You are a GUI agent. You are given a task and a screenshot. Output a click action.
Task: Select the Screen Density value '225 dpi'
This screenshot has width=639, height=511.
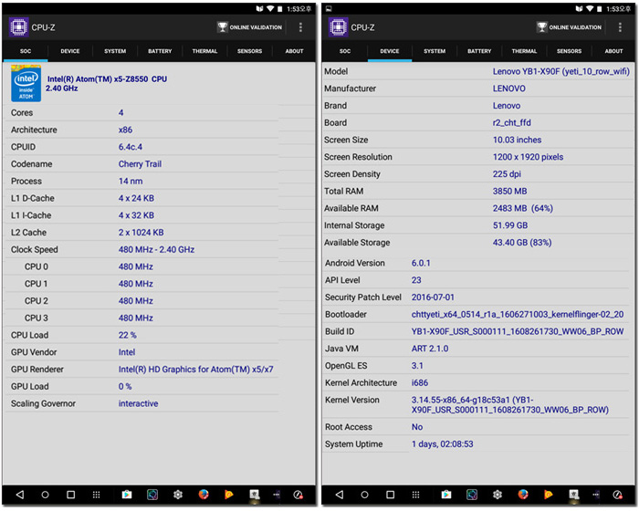pos(507,174)
